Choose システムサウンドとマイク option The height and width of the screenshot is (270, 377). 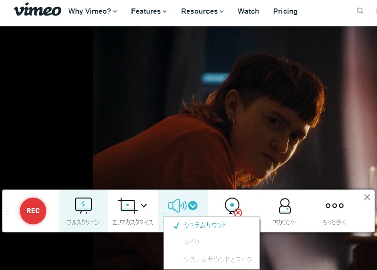coord(217,259)
